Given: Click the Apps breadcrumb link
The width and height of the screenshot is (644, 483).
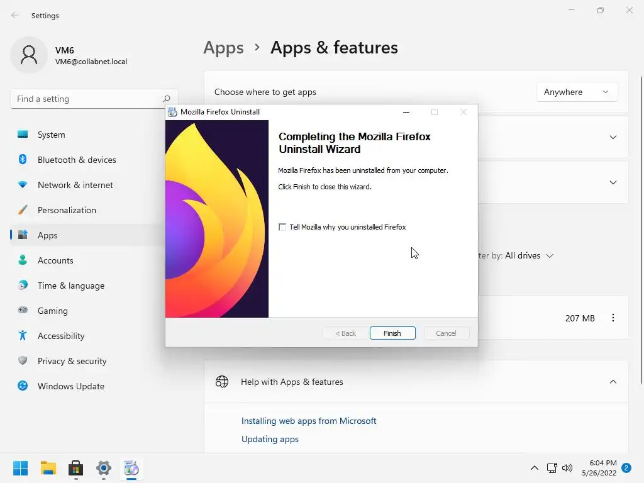Looking at the screenshot, I should pos(223,48).
